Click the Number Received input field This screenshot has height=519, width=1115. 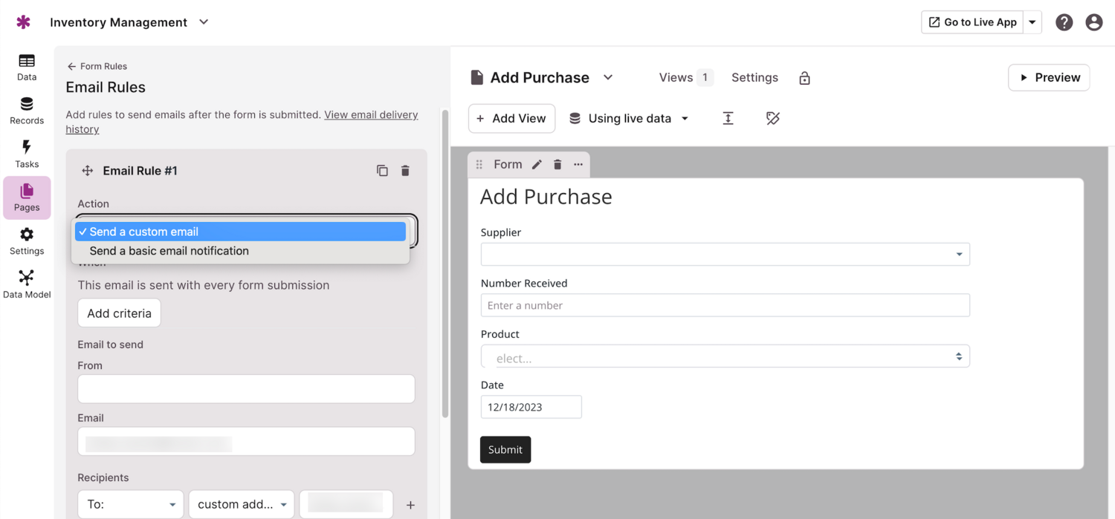point(725,305)
